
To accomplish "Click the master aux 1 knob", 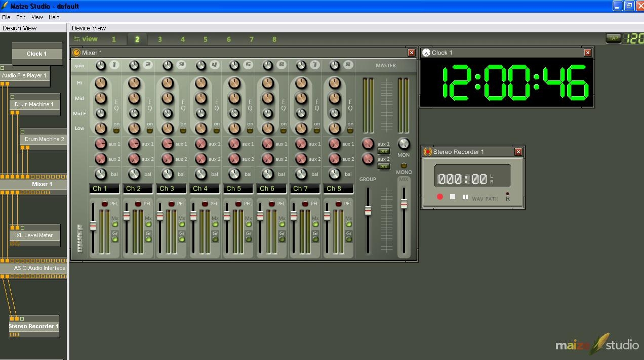I will tap(368, 144).
